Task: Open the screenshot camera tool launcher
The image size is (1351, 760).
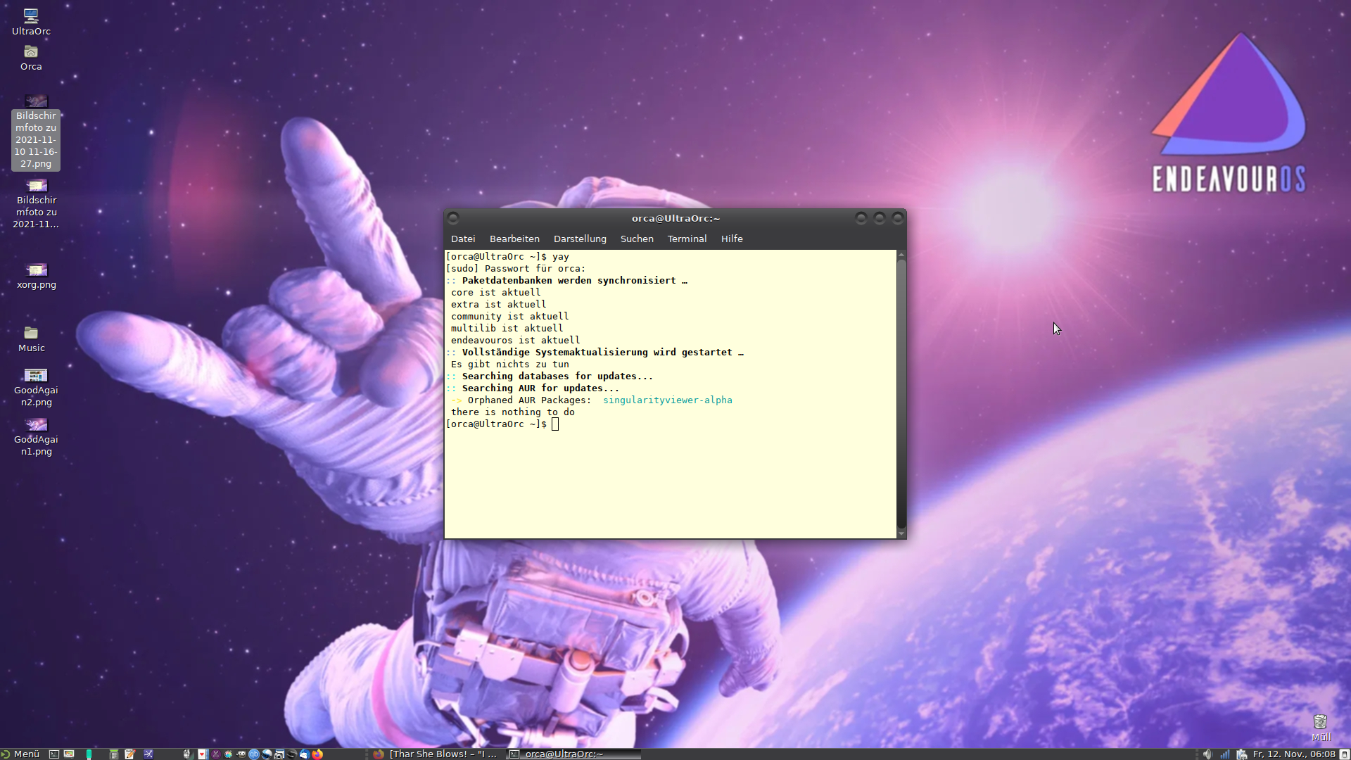Action: pos(279,754)
